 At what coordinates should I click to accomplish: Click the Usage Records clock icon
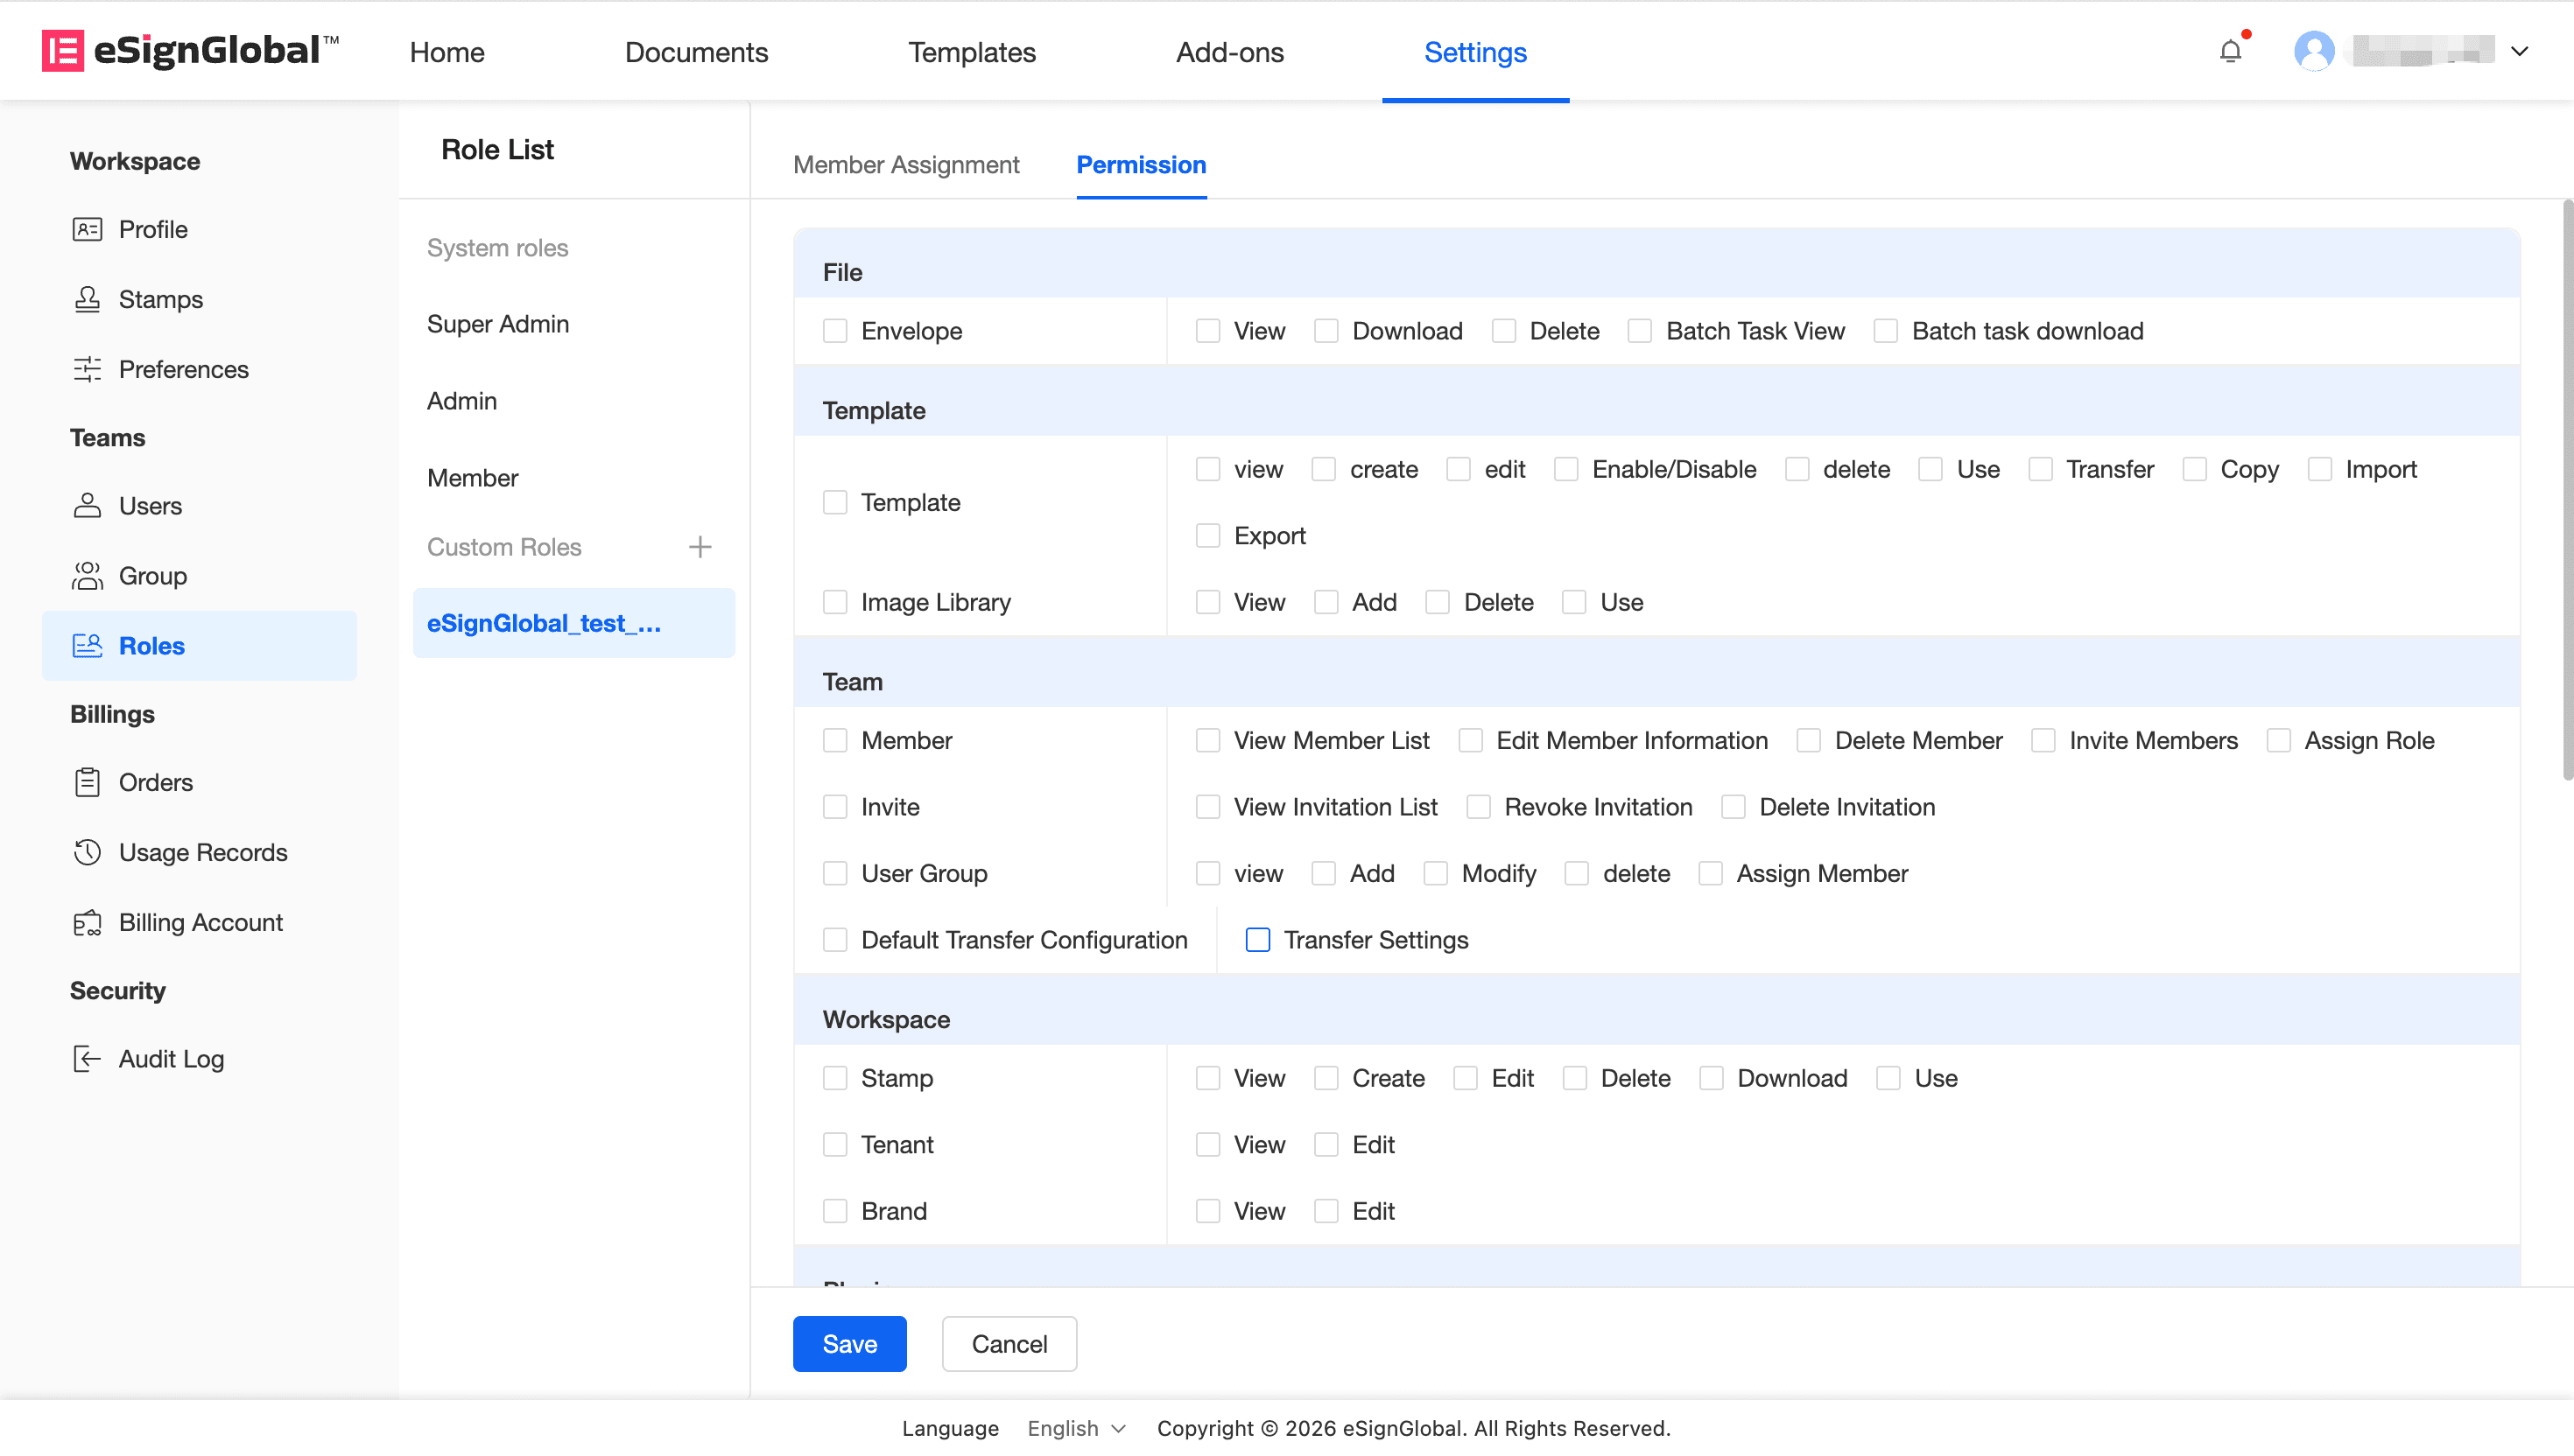pyautogui.click(x=87, y=852)
